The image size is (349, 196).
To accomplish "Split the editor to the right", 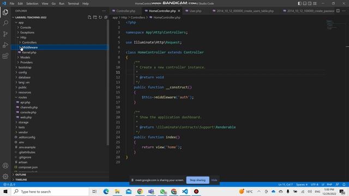I will 338,11.
